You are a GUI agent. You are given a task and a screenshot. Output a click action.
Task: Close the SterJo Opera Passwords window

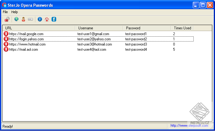210,5
